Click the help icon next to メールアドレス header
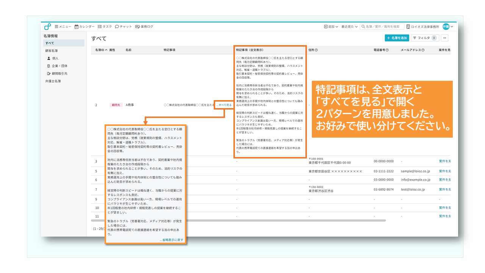Image resolution: width=485 pixels, height=273 pixels. pos(423,50)
